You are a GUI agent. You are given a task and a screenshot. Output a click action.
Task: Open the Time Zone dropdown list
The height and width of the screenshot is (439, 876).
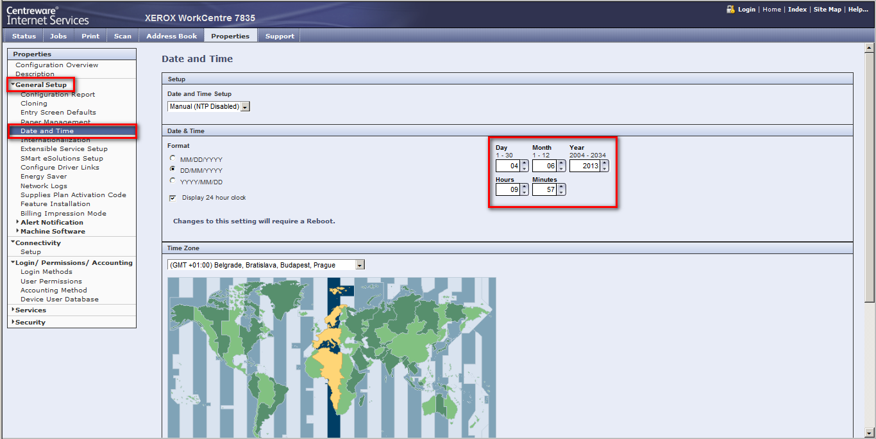[x=360, y=265]
